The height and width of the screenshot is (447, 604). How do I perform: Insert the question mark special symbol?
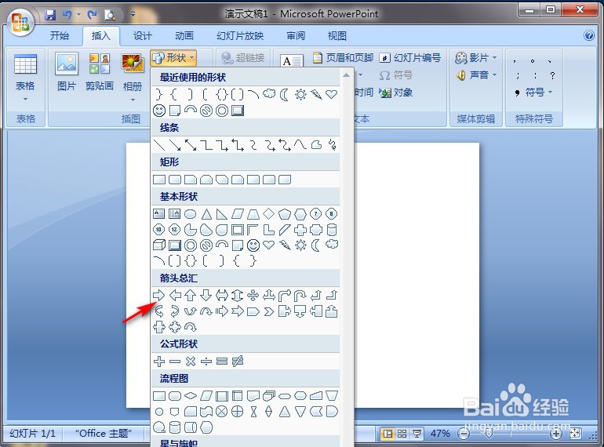pyautogui.click(x=552, y=75)
